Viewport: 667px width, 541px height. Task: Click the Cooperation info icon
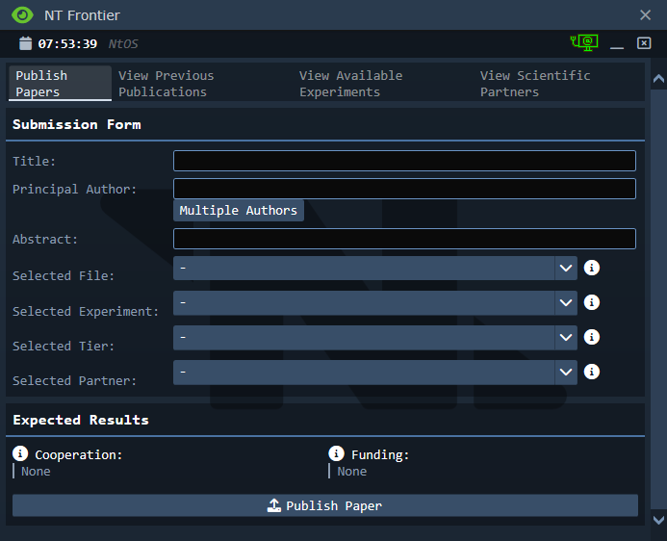(20, 453)
